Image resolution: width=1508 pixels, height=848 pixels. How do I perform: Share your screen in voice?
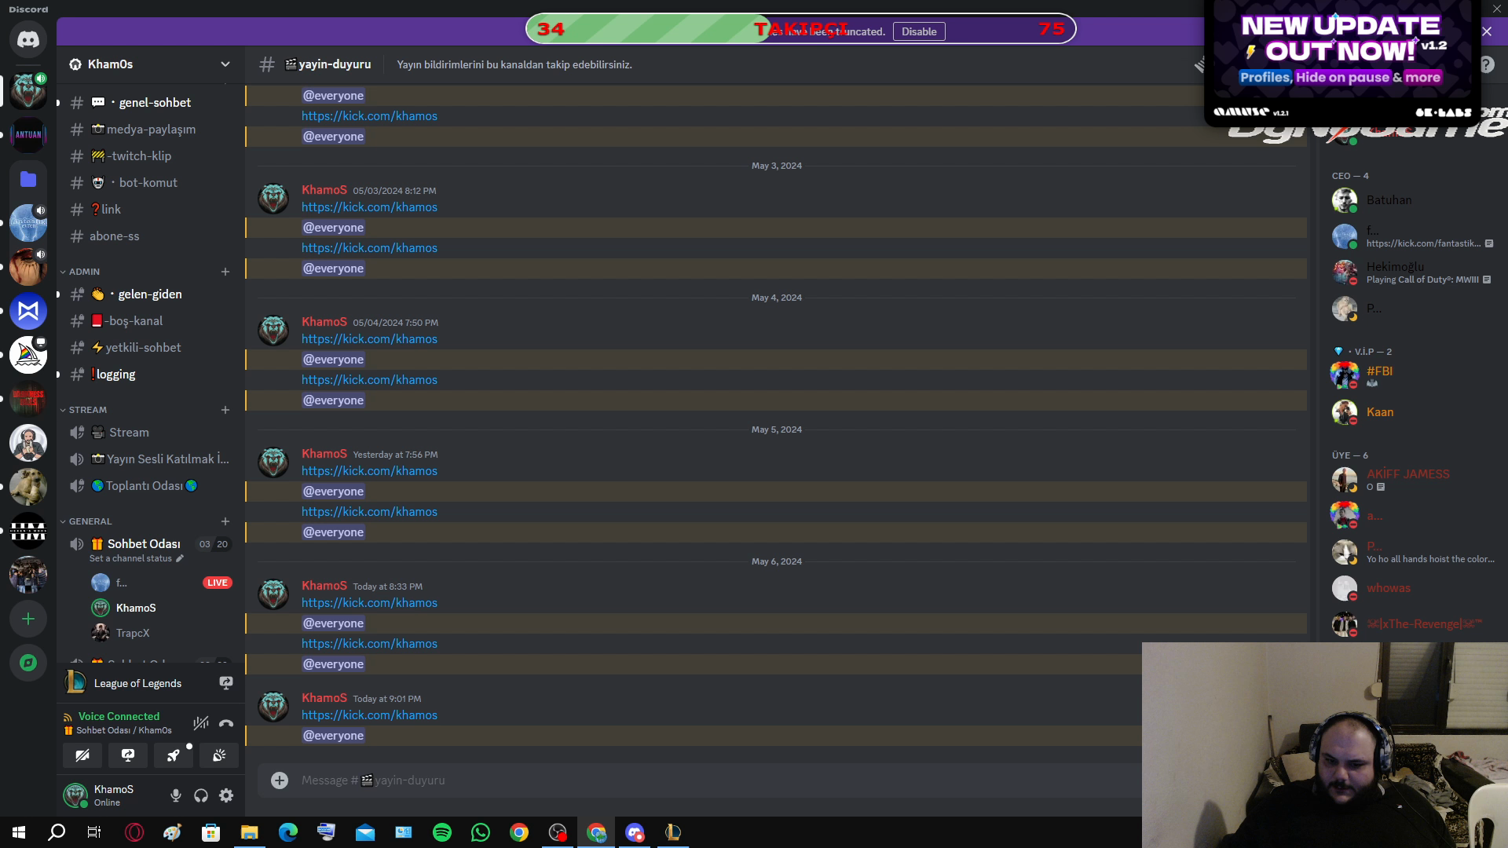(x=128, y=755)
